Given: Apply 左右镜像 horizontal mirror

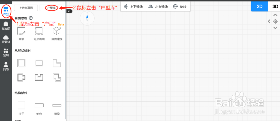Looking at the screenshot, I should tap(158, 7).
